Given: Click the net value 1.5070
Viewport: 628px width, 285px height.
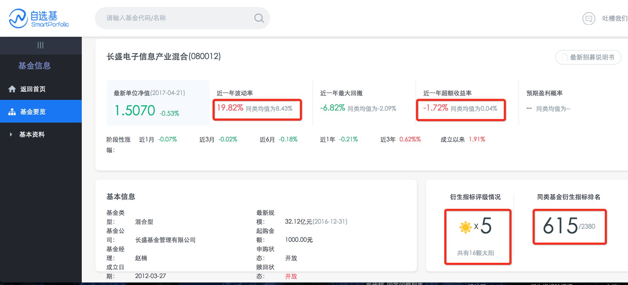Looking at the screenshot, I should [135, 110].
